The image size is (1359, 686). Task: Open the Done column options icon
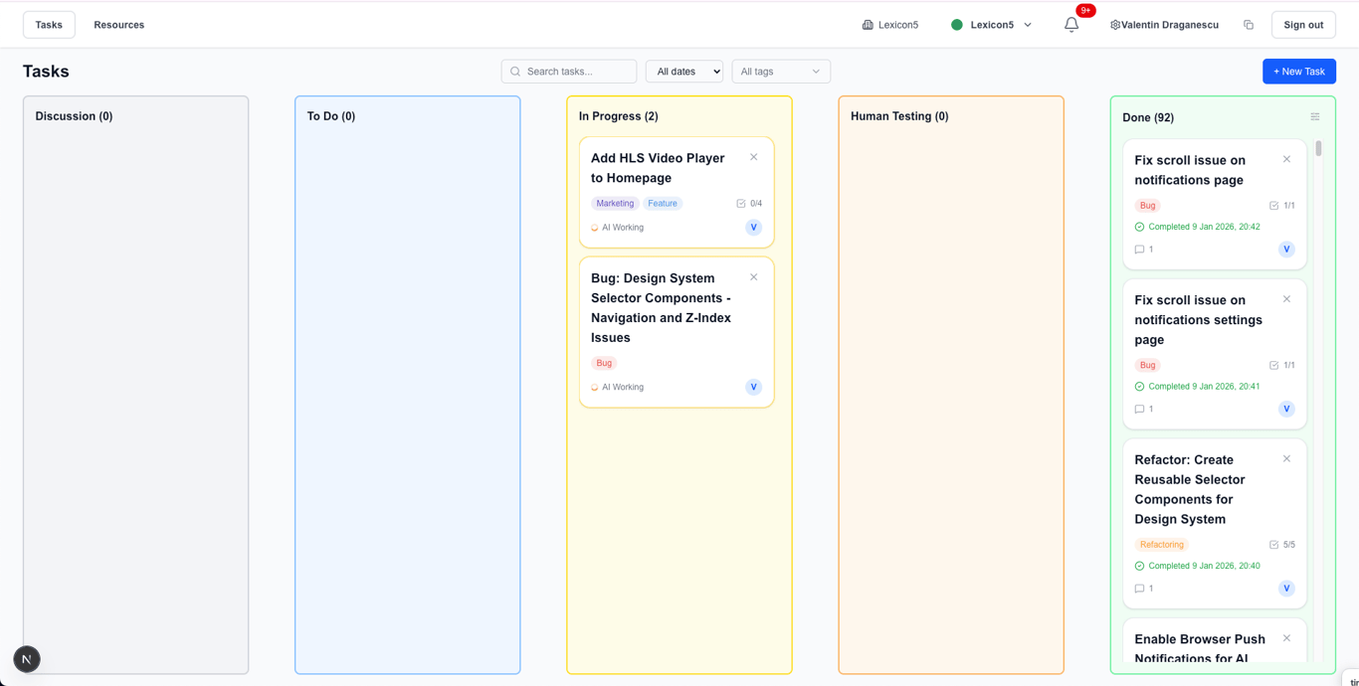(1315, 115)
